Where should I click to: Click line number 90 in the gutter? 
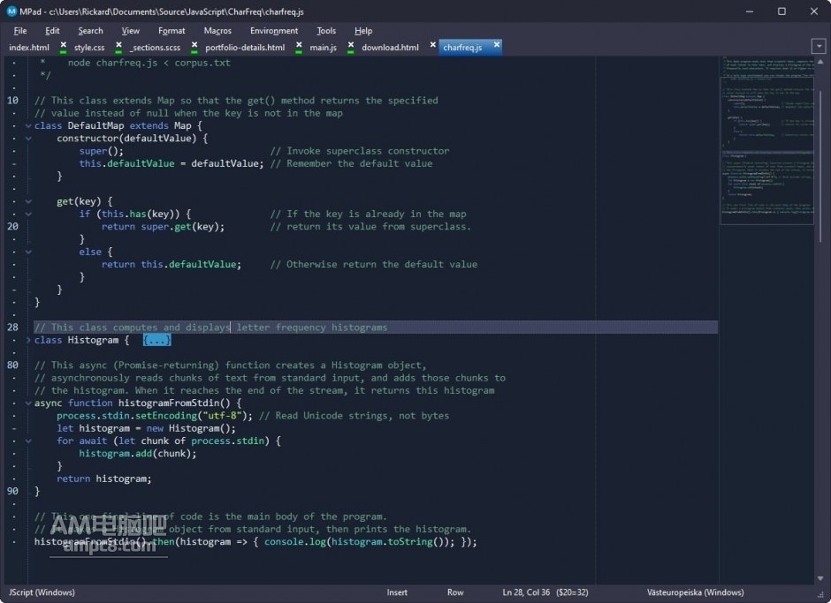pyautogui.click(x=12, y=491)
